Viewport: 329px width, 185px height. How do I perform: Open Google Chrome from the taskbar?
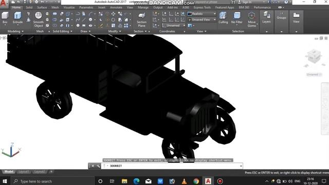click(196, 181)
